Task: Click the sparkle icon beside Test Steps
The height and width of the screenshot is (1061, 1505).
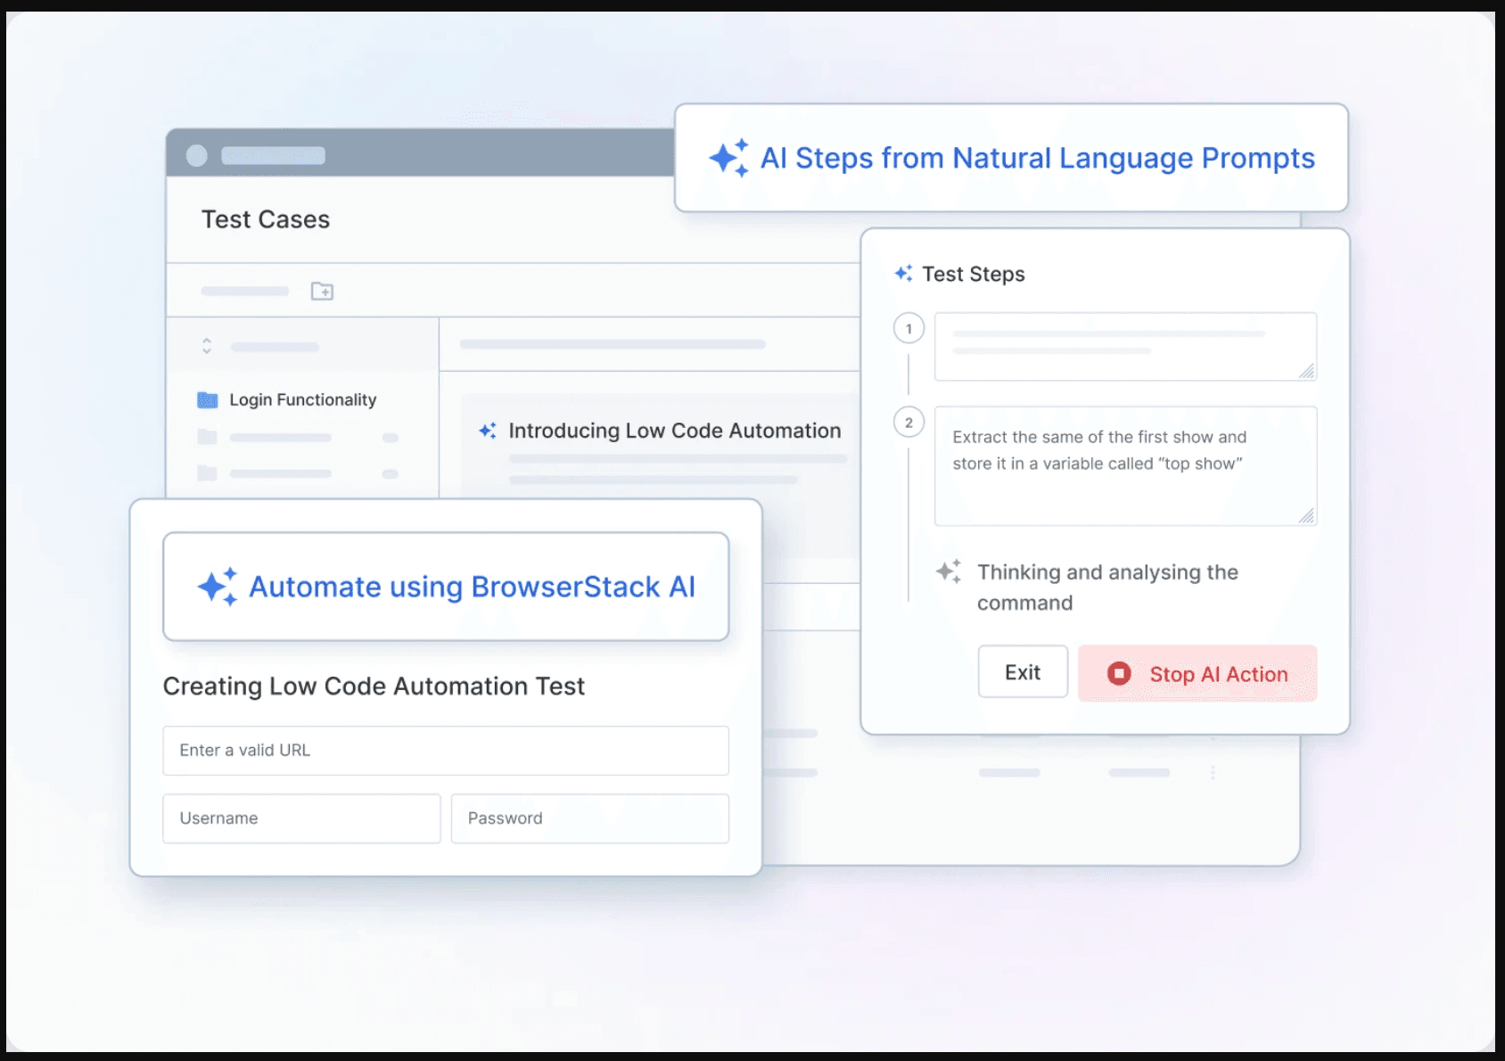Action: point(903,274)
